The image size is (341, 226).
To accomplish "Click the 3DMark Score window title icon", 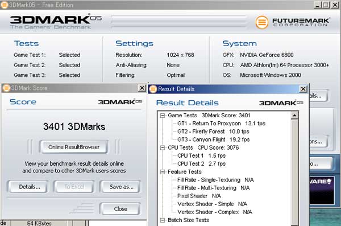I will pos(6,88).
